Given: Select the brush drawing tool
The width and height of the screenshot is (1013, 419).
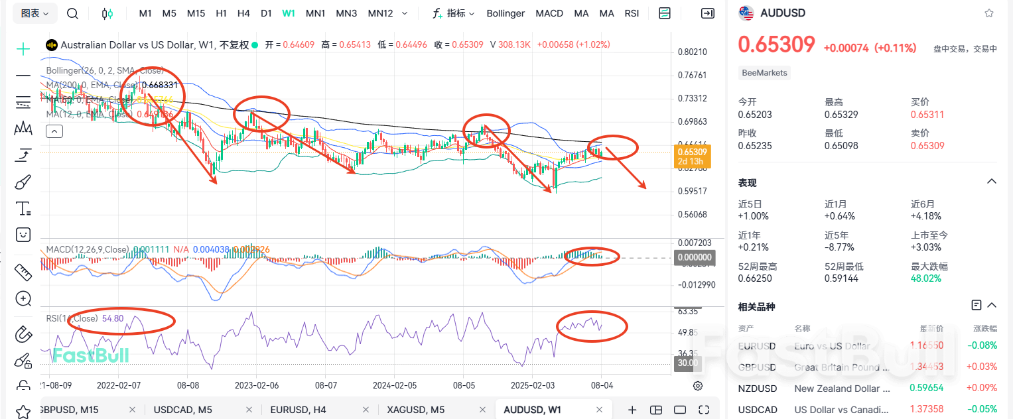Looking at the screenshot, I should (23, 182).
